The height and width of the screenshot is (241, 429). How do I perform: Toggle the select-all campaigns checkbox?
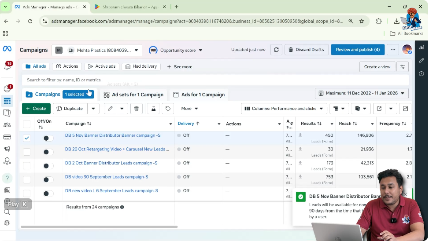[26, 124]
